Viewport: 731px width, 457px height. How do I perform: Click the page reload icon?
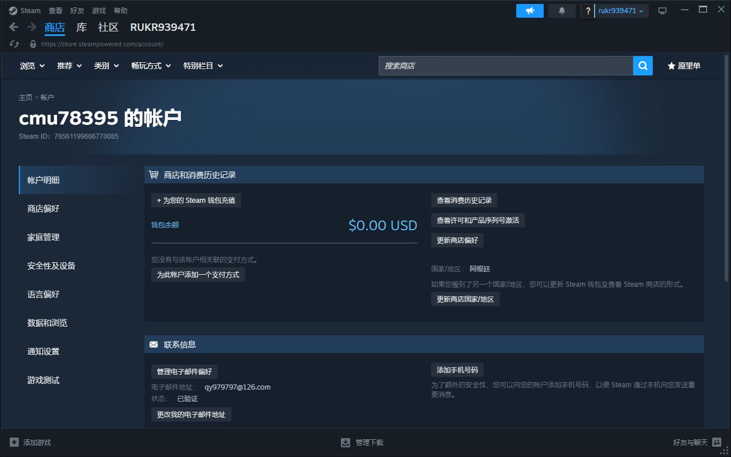coord(15,44)
